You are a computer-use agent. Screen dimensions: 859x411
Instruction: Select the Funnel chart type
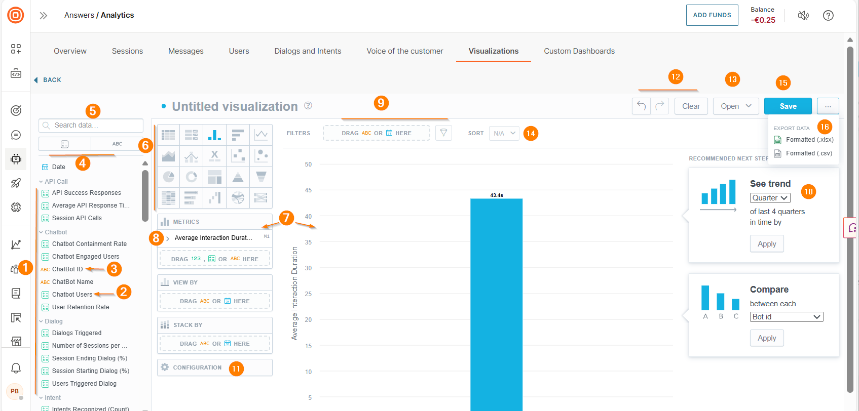[x=261, y=177]
